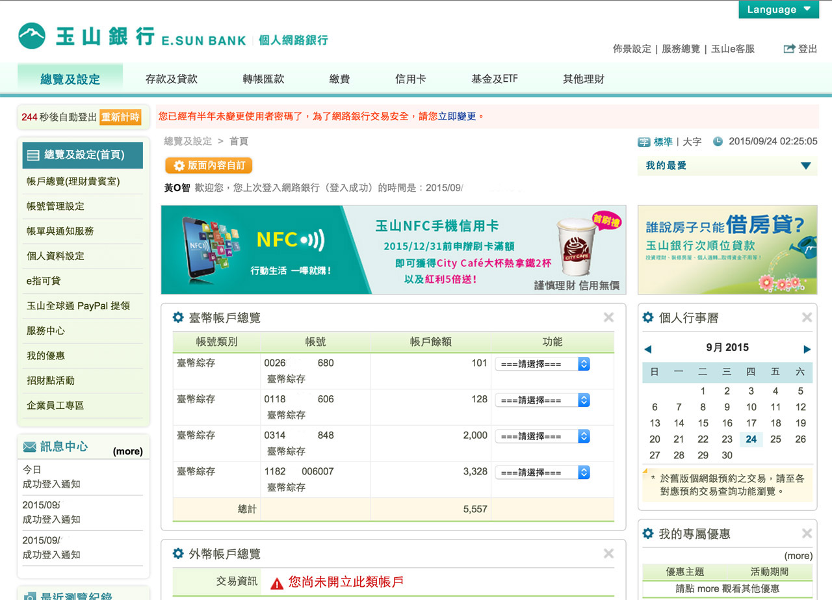The width and height of the screenshot is (832, 600).
Task: Open the 基金及ETF tab
Action: tap(495, 79)
